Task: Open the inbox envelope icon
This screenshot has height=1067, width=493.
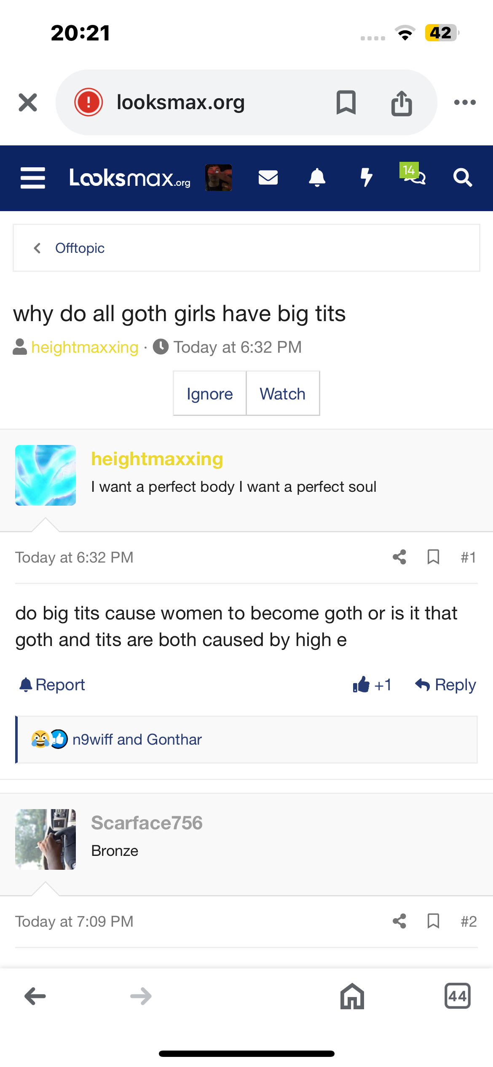Action: [x=268, y=178]
